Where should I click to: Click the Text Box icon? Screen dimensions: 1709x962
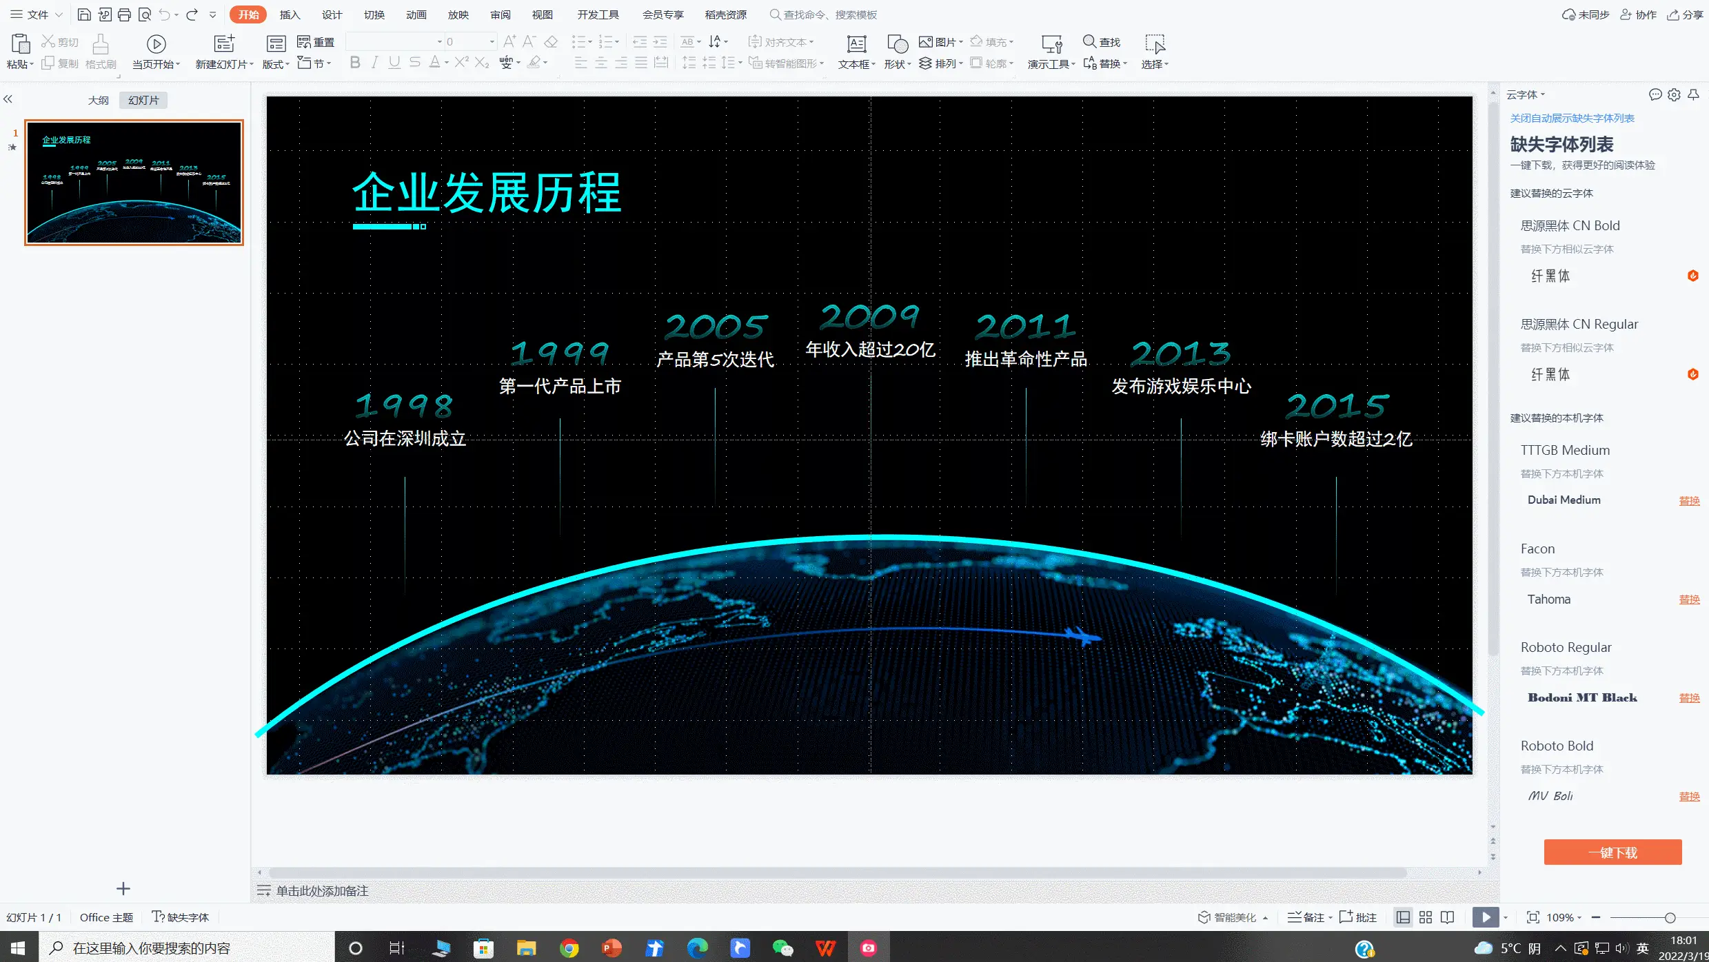[856, 44]
